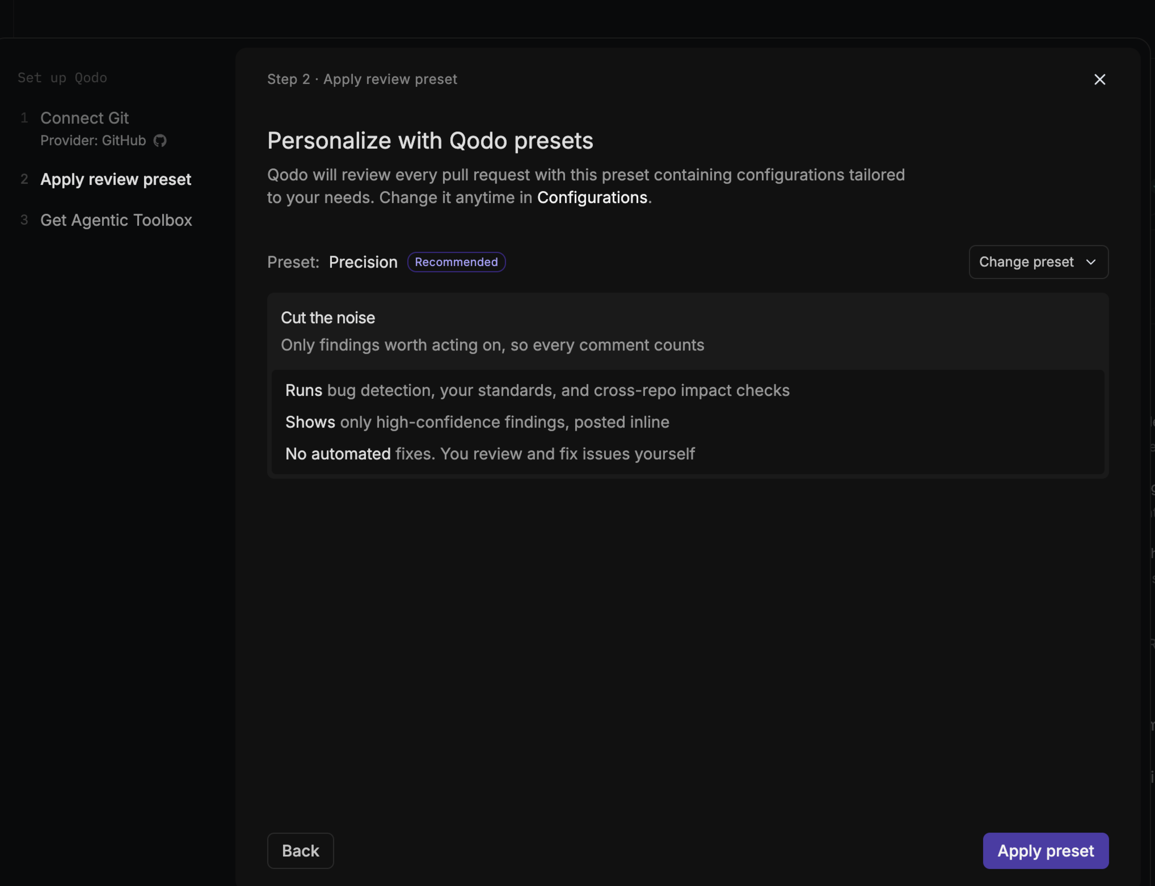Click 'Personalize with Qodo presets' title
The width and height of the screenshot is (1155, 886).
[430, 141]
